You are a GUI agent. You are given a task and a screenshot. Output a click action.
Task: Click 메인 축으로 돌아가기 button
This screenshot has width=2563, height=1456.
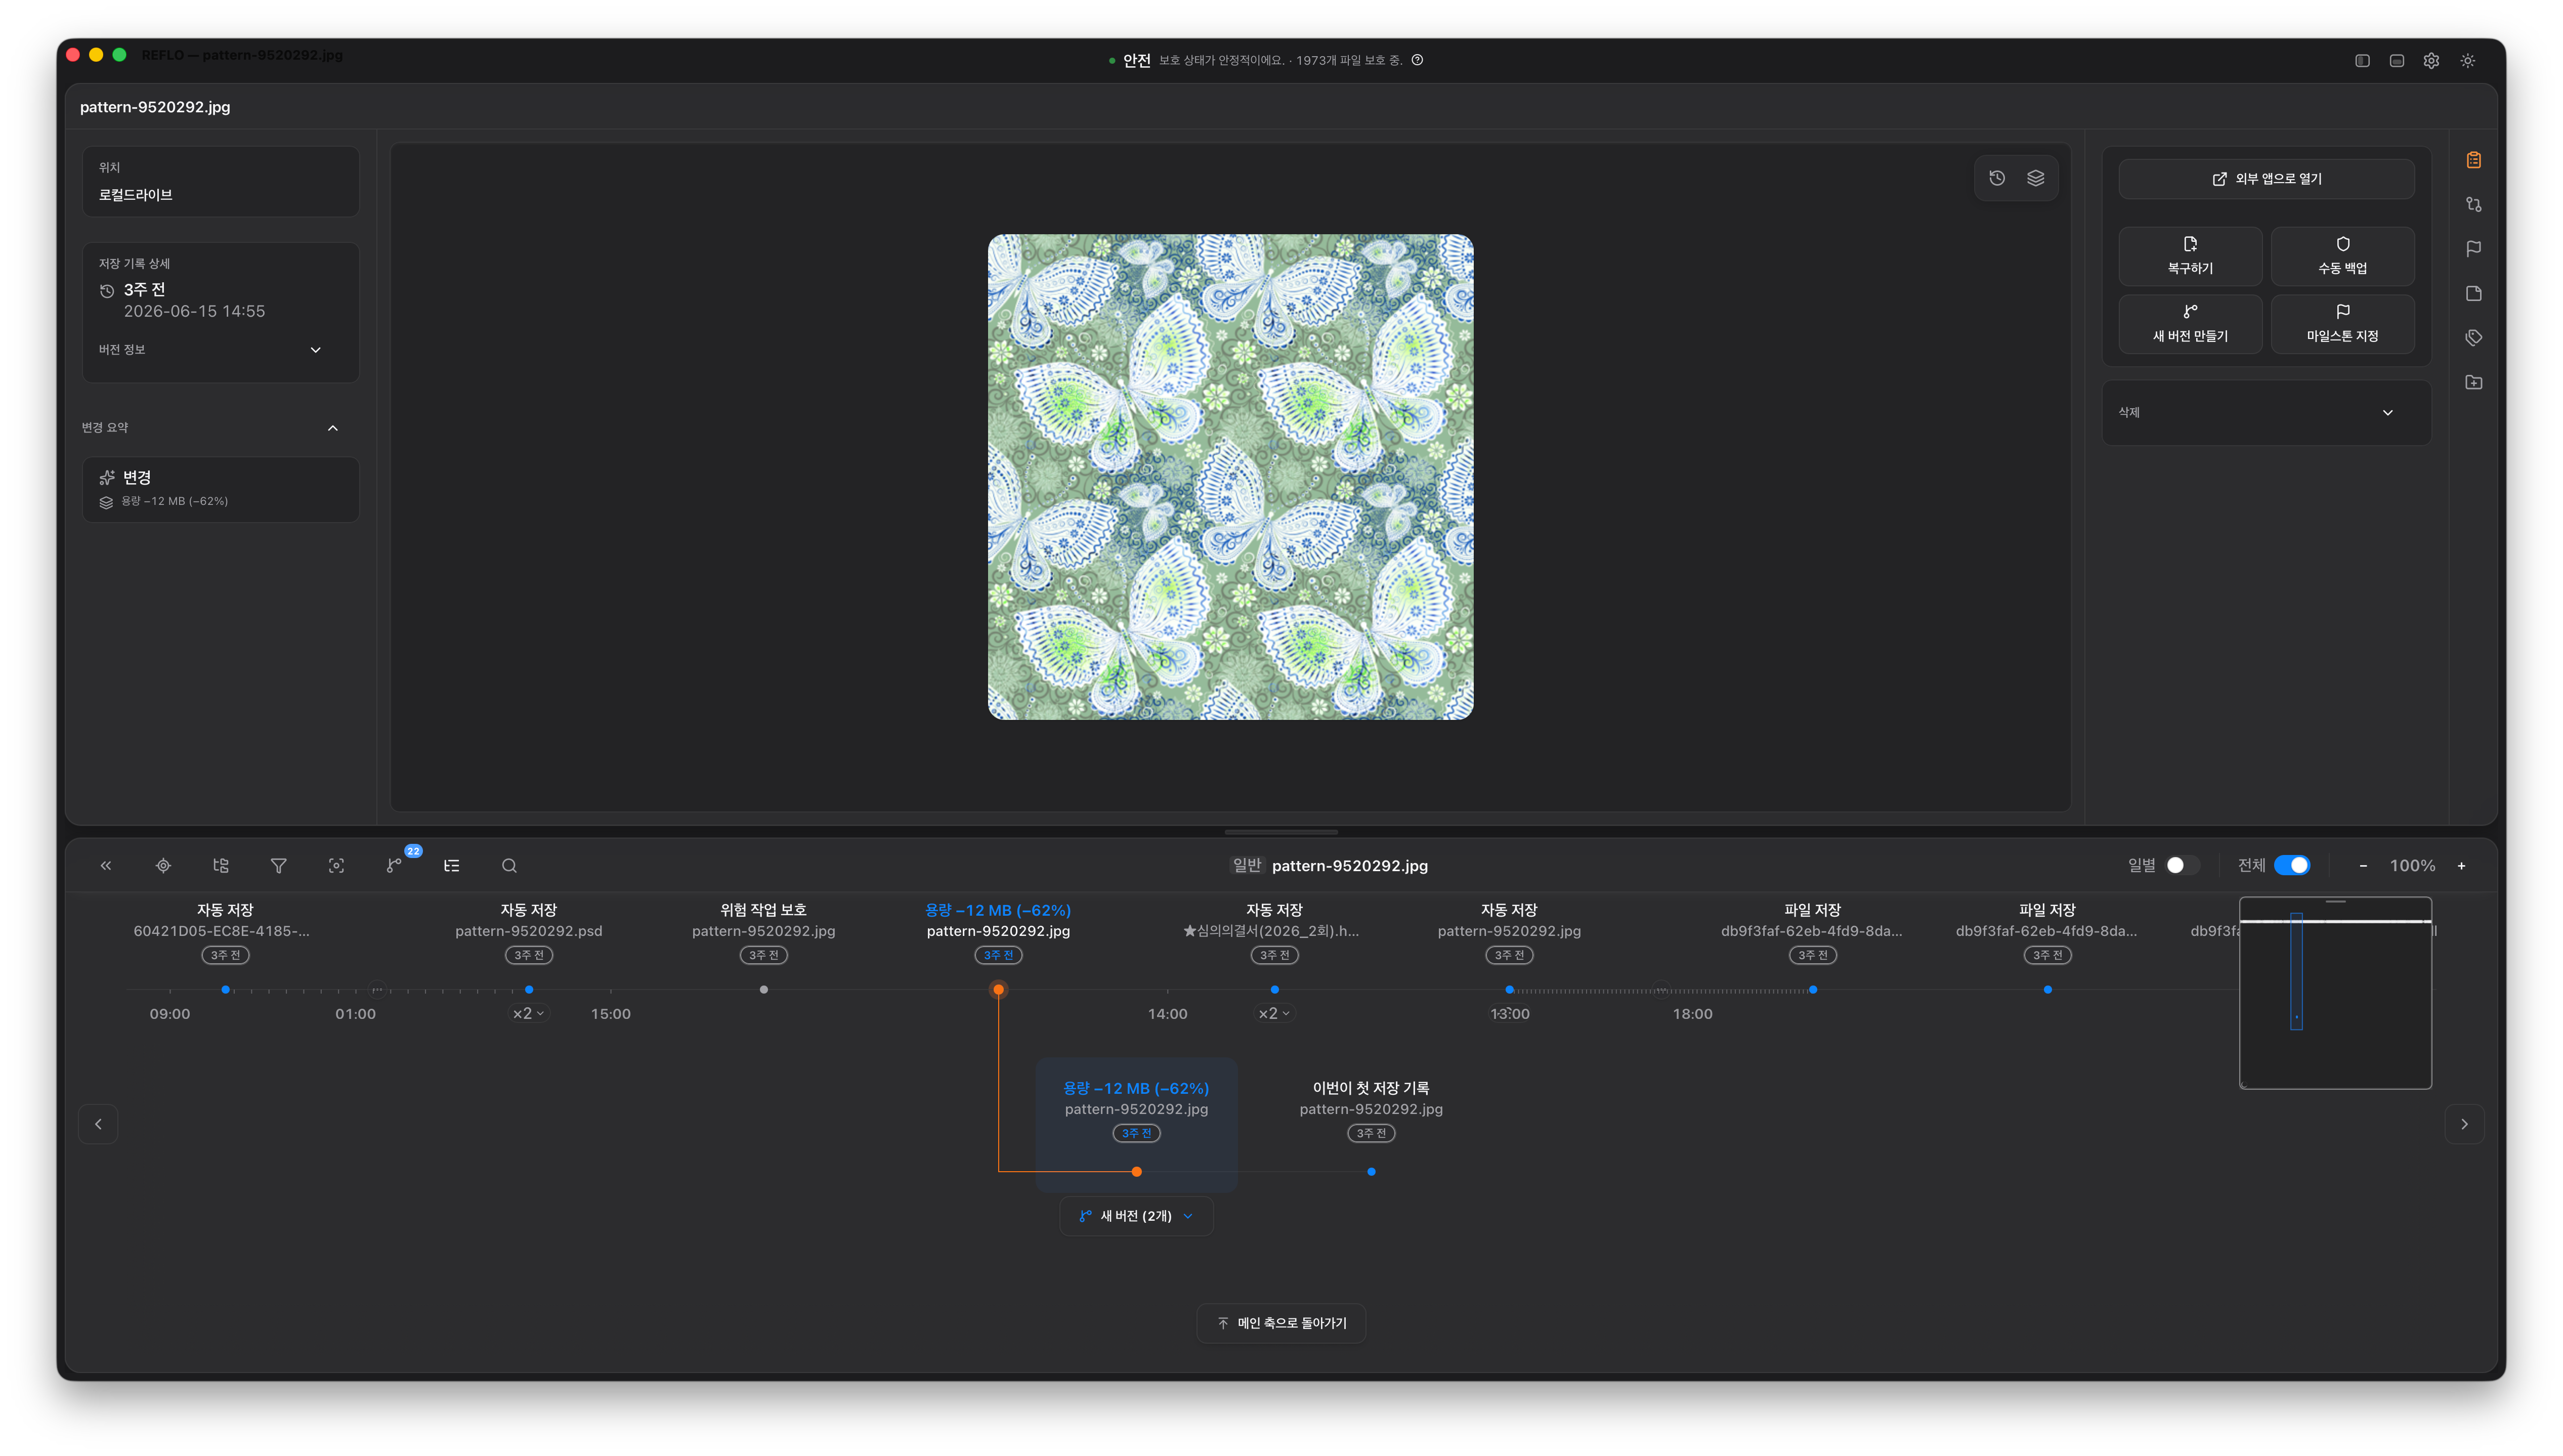click(1281, 1323)
